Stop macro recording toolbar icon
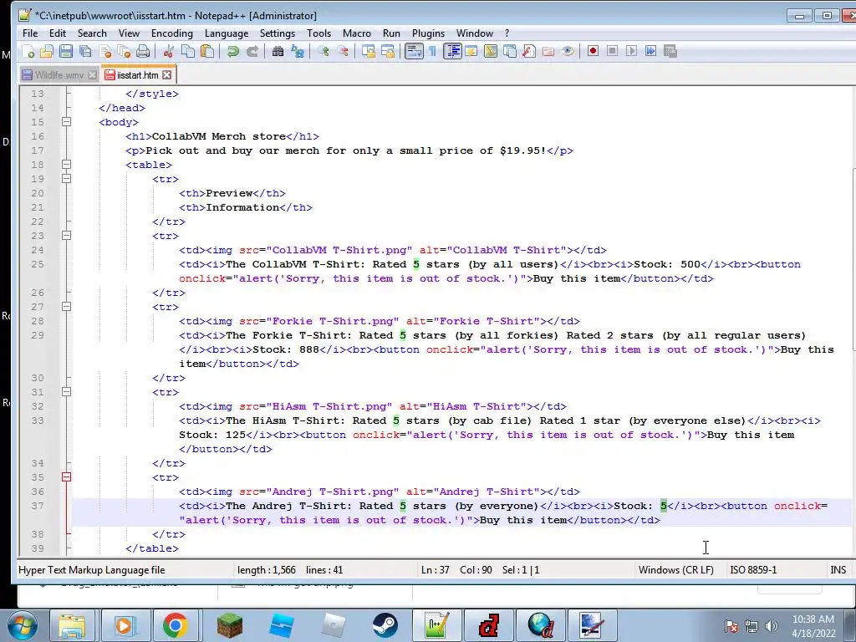This screenshot has height=642, width=856. [612, 51]
